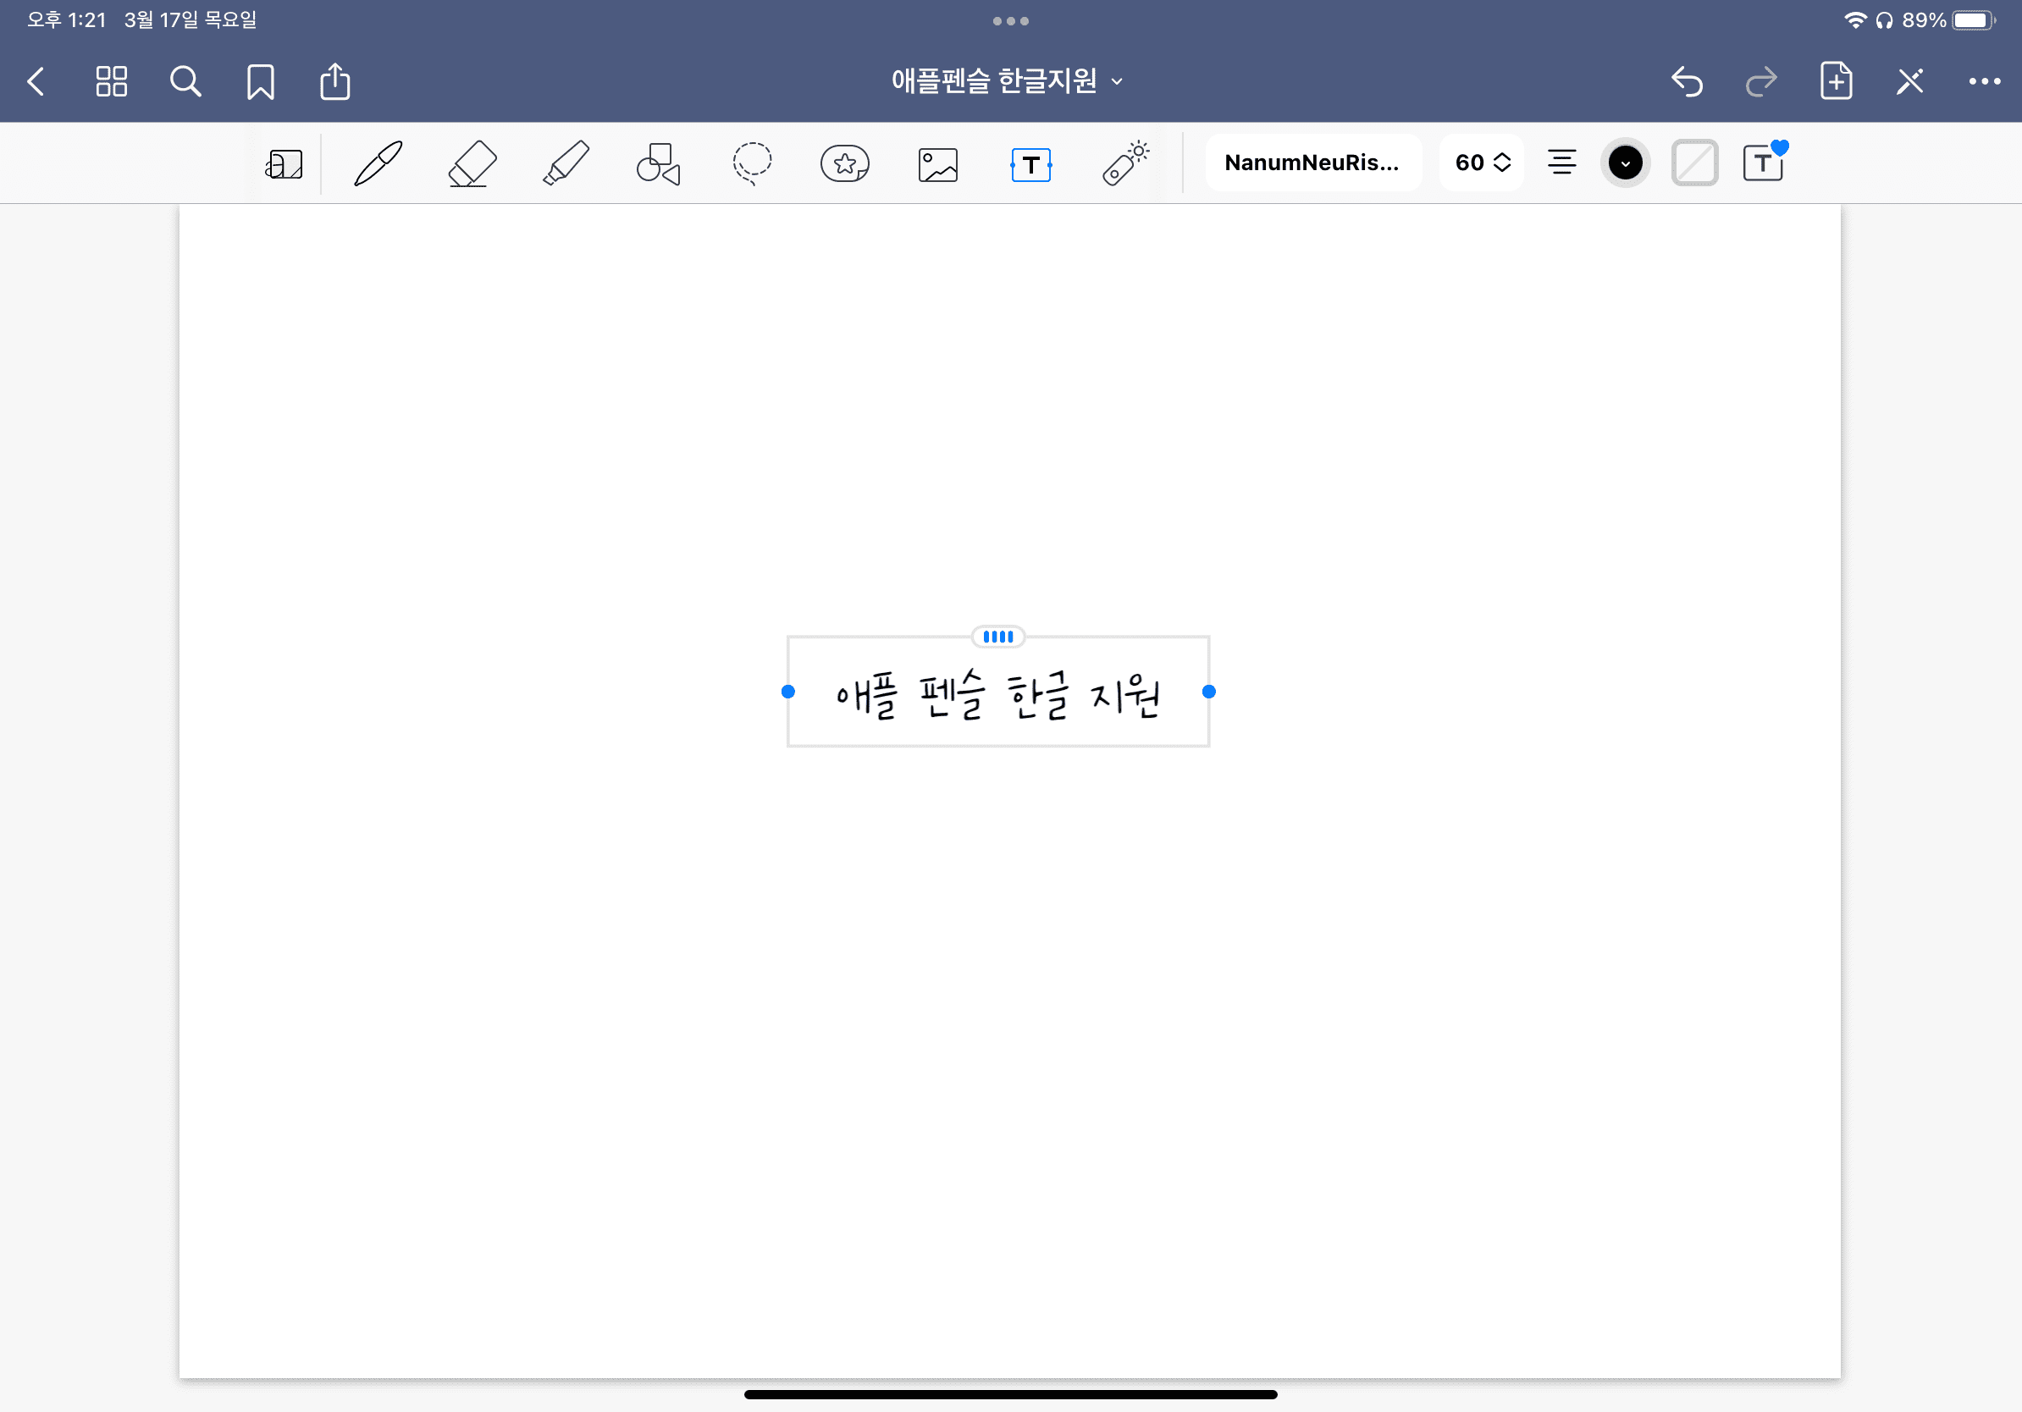
Task: Select the Highlighter tool
Action: click(566, 163)
